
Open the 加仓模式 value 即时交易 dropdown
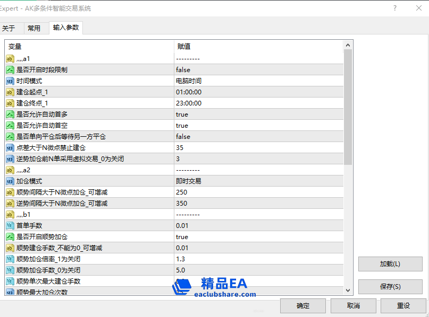189,181
